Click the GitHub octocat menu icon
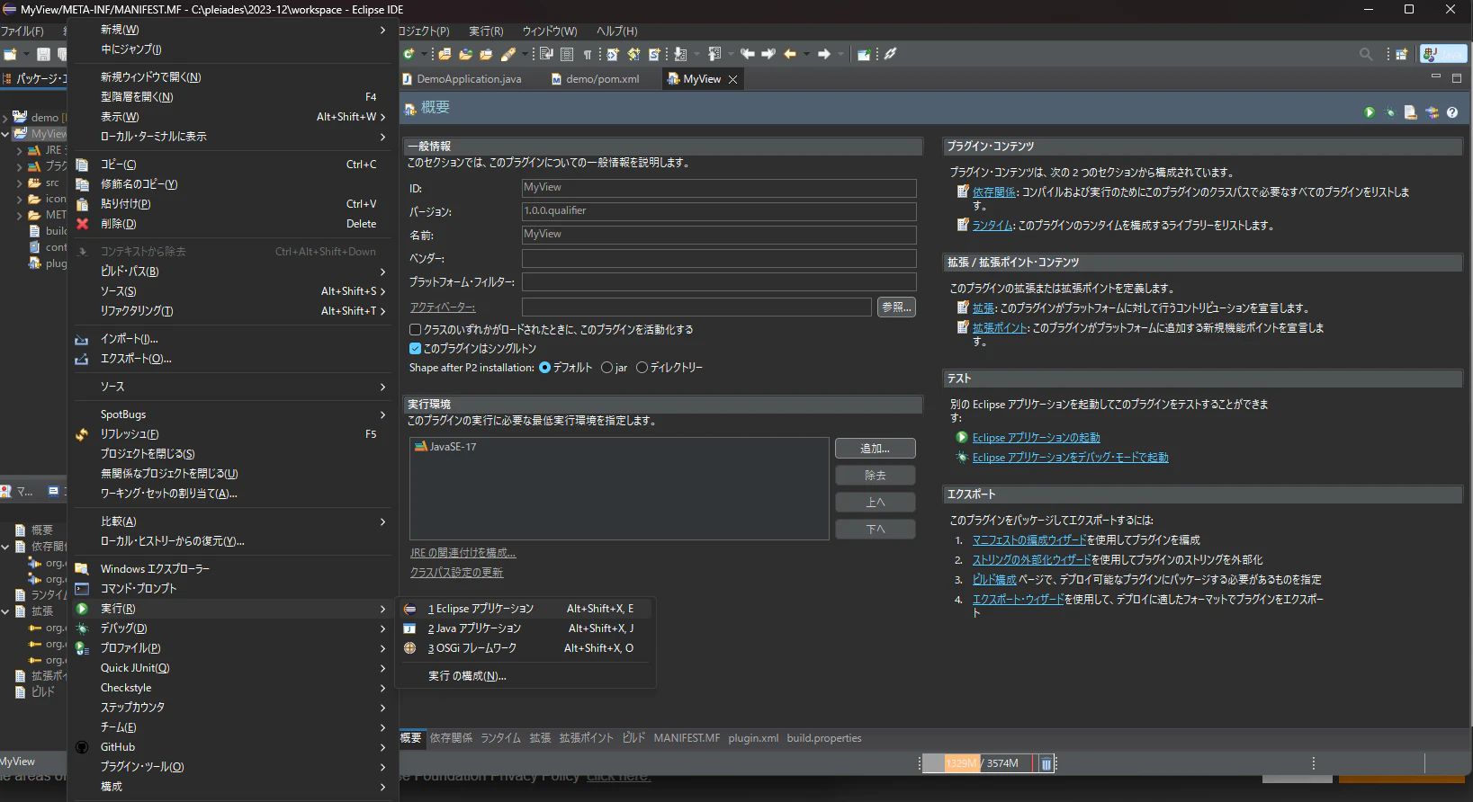 point(82,747)
